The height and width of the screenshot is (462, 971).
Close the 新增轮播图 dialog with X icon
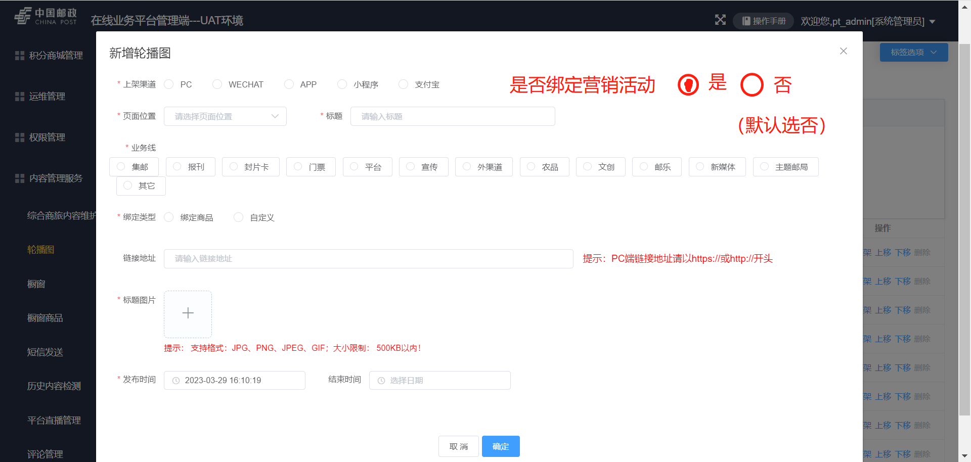843,51
